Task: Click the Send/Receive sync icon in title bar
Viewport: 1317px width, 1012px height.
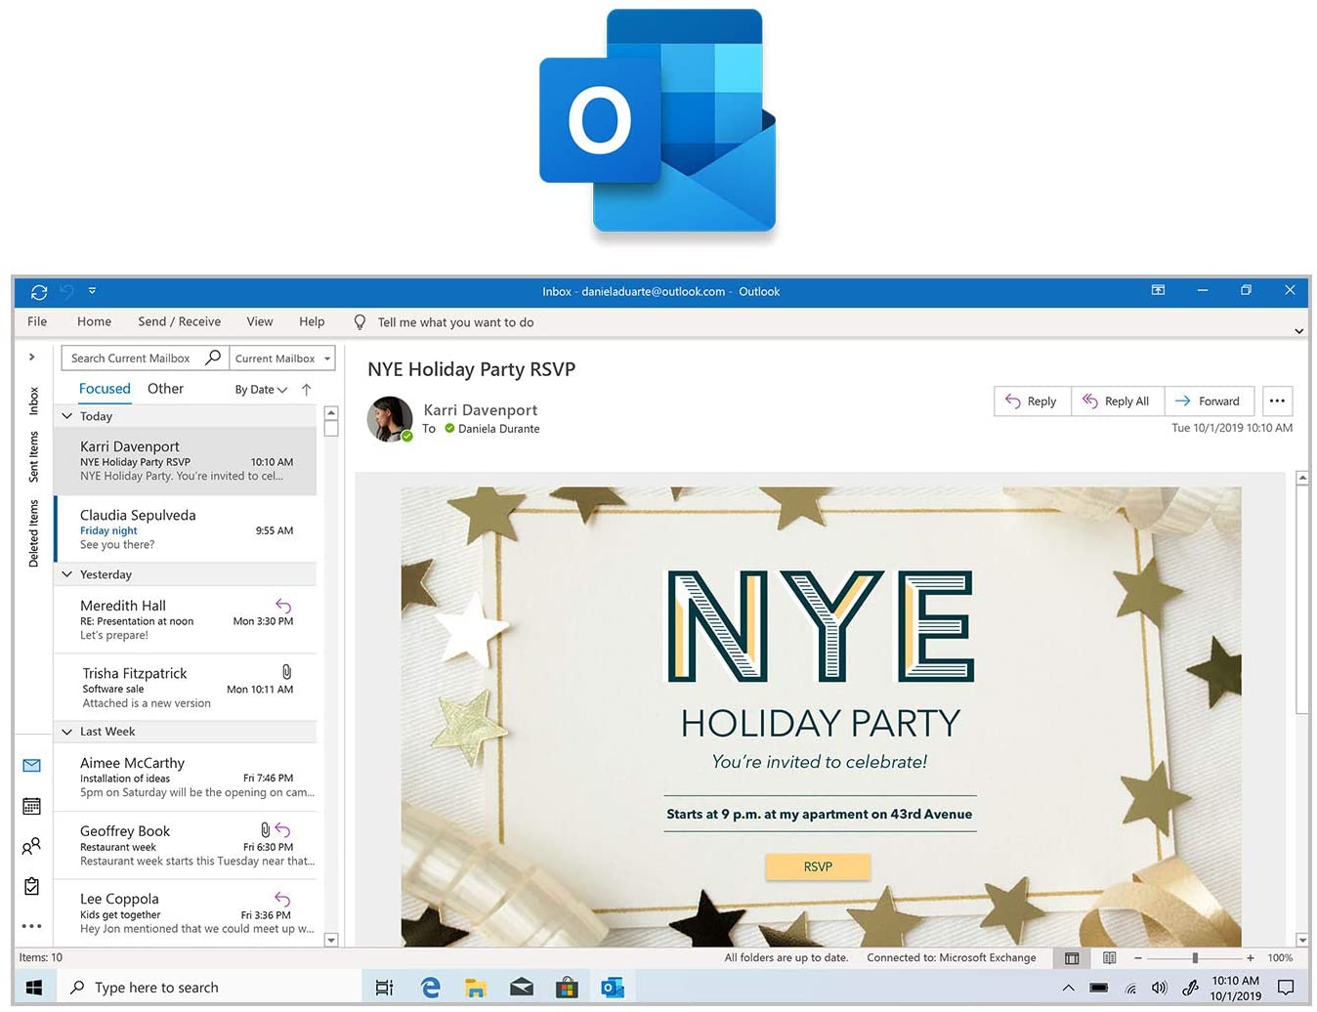Action: pyautogui.click(x=39, y=292)
